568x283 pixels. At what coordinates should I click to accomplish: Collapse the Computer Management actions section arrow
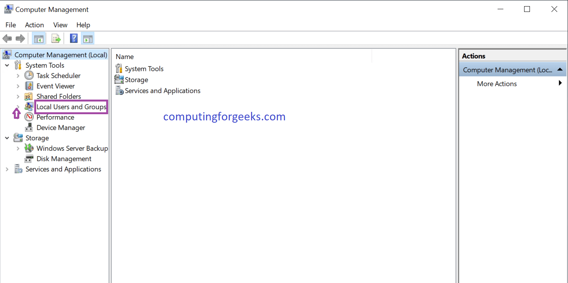tap(560, 70)
